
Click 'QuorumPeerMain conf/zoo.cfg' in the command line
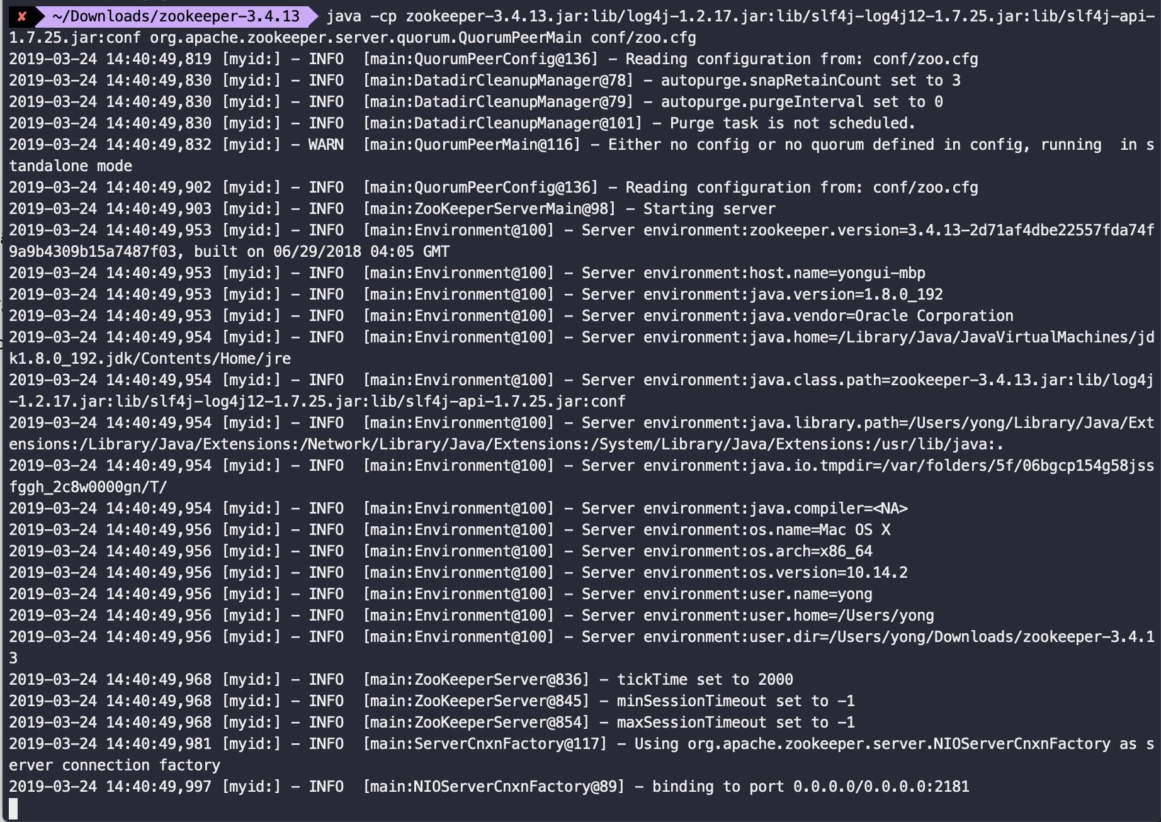(x=577, y=38)
